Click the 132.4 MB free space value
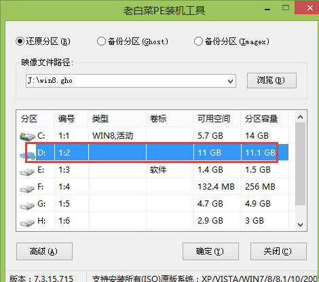319x282 pixels. point(216,187)
